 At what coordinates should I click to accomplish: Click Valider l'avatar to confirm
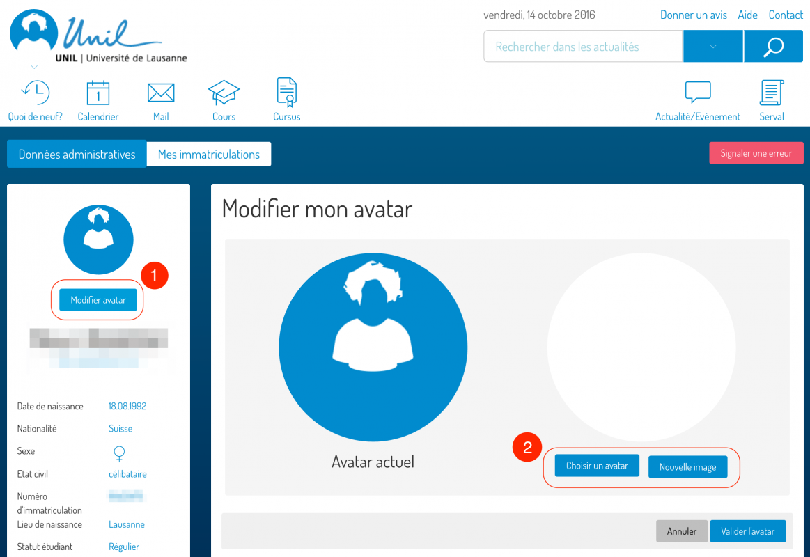[x=747, y=531]
